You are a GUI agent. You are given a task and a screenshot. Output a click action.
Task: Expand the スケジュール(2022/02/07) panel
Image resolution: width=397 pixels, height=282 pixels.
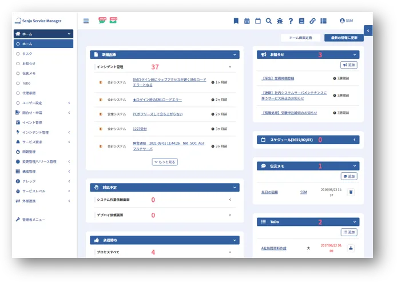[355, 140]
